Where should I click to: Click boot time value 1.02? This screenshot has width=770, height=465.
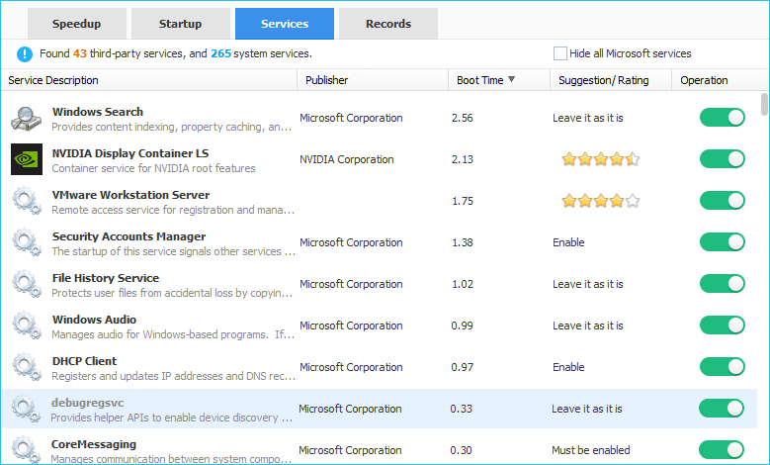[462, 284]
